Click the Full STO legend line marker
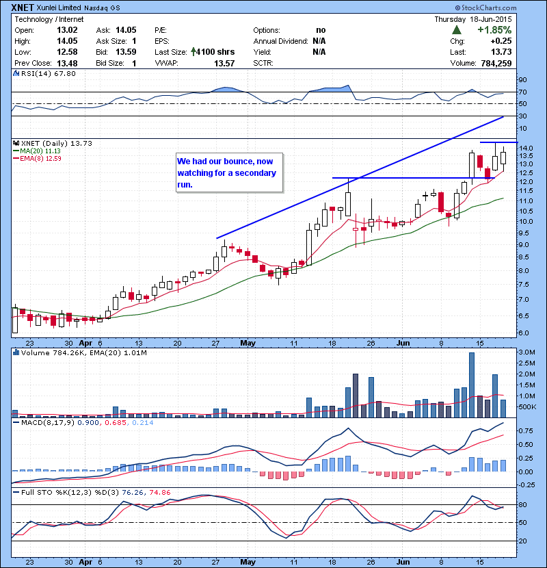This screenshot has height=568, width=547. tap(16, 492)
